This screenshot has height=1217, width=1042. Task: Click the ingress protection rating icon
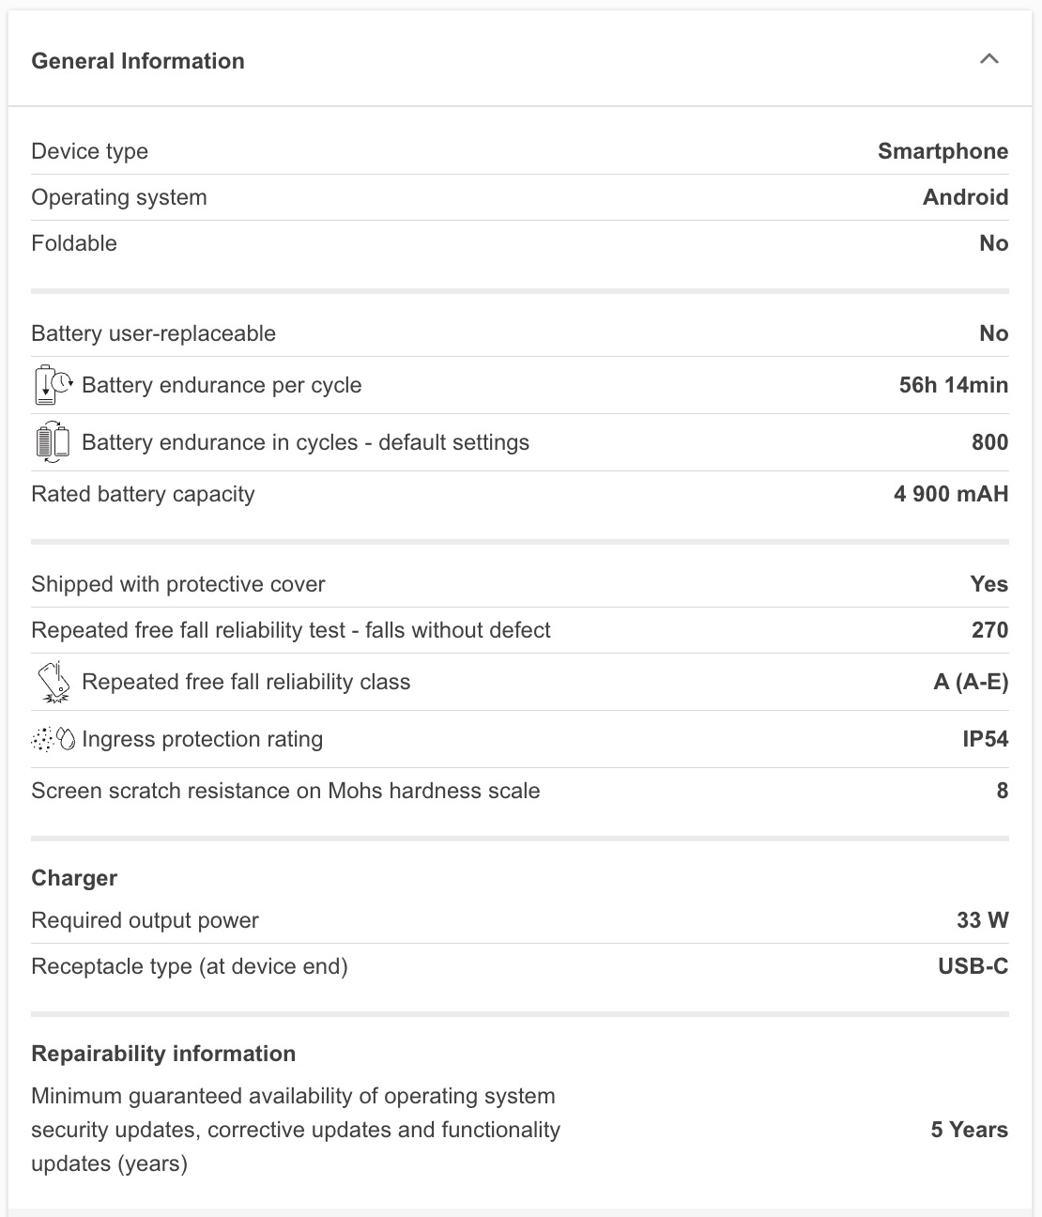53,739
